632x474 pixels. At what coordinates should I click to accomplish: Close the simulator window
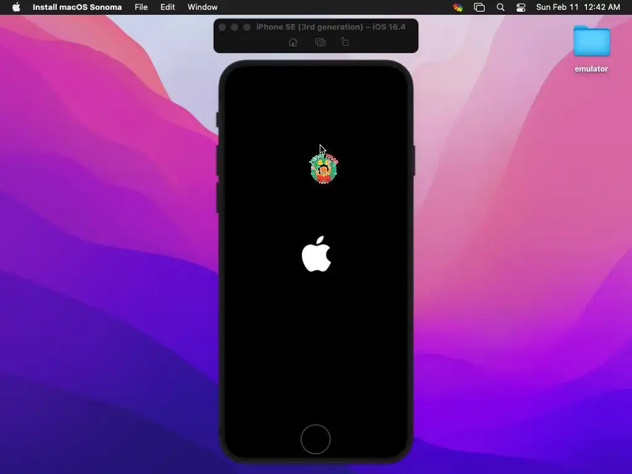(222, 27)
